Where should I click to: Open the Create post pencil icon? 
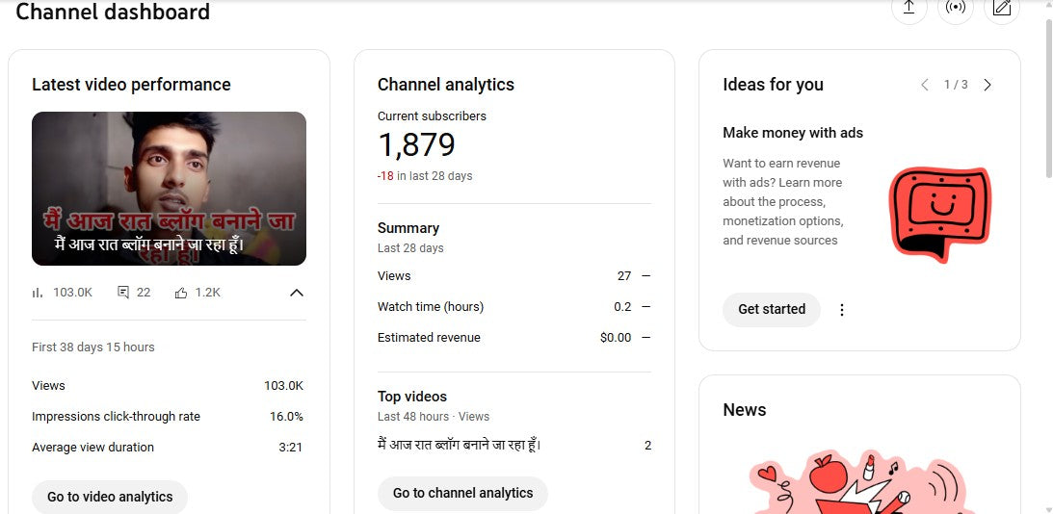tap(1002, 9)
